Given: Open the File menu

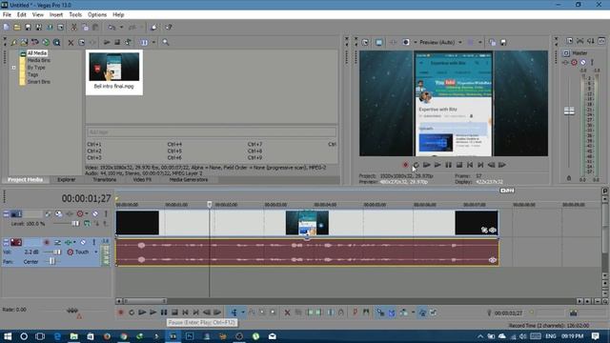Looking at the screenshot, I should click(x=7, y=15).
